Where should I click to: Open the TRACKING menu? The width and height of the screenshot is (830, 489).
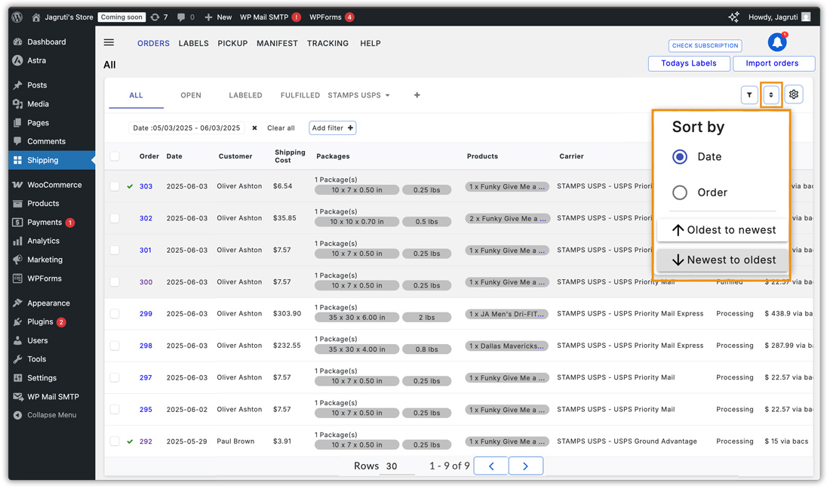327,44
